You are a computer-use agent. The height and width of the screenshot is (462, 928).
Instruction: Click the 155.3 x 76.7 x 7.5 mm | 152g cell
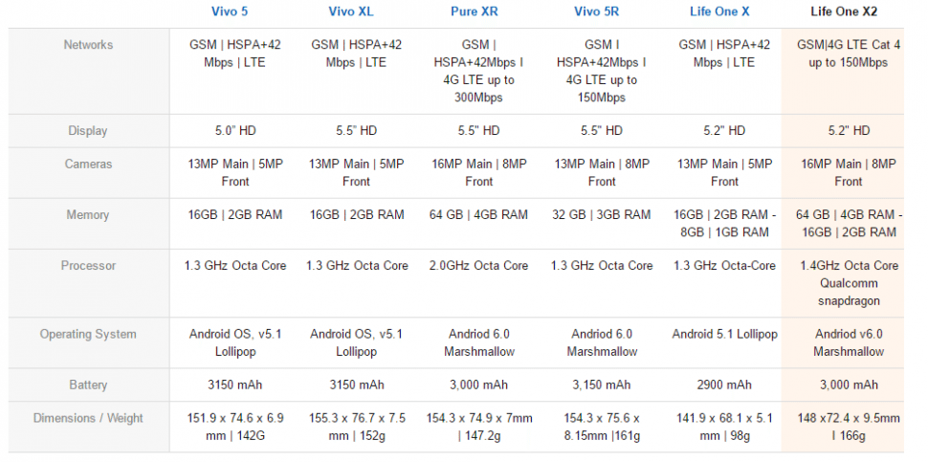point(356,428)
